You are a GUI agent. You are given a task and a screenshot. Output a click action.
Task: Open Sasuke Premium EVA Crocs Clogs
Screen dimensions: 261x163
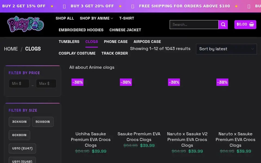click(139, 137)
